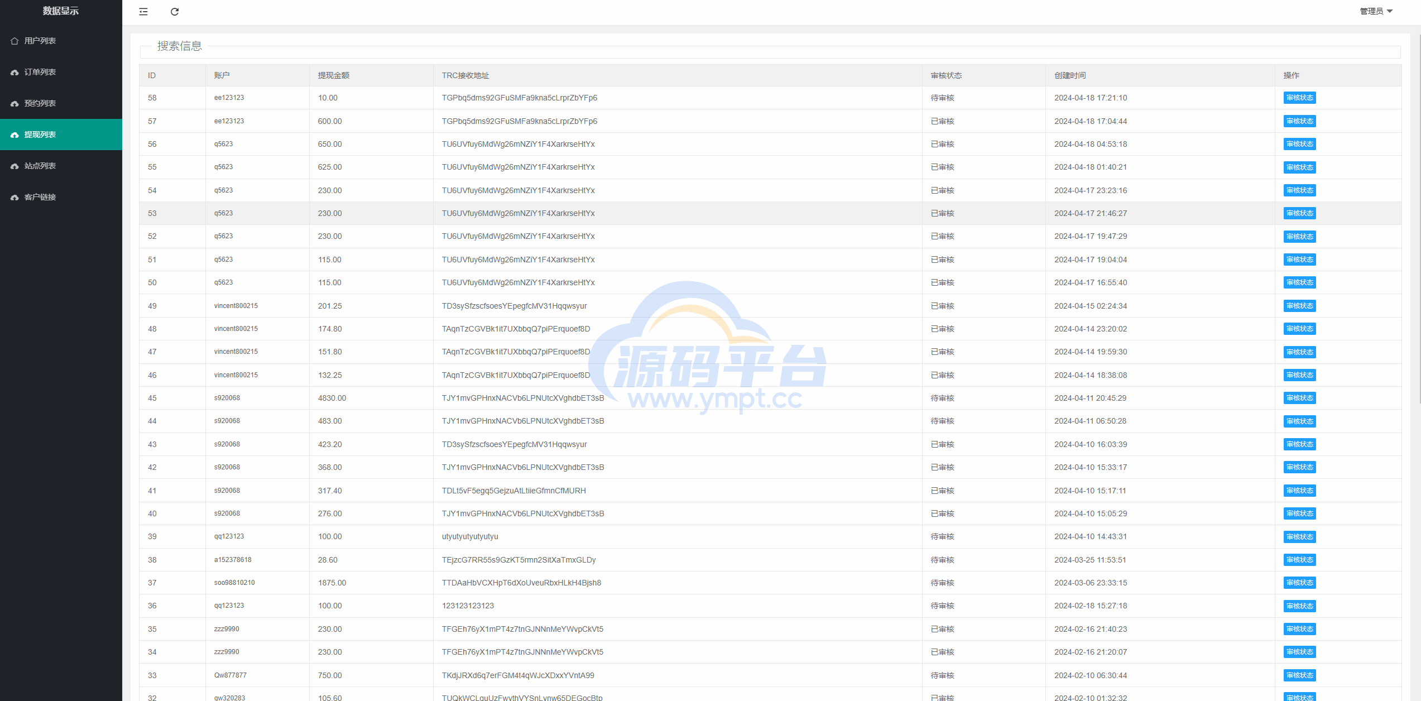Click 待审核 status in row 44
The width and height of the screenshot is (1421, 701).
click(x=942, y=421)
